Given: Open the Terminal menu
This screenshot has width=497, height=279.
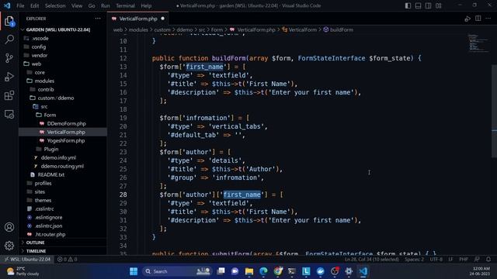Looking at the screenshot, I should 125,5.
